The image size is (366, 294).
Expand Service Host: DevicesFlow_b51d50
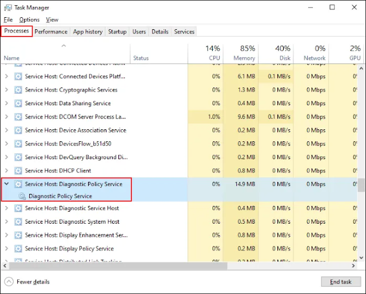click(6, 144)
